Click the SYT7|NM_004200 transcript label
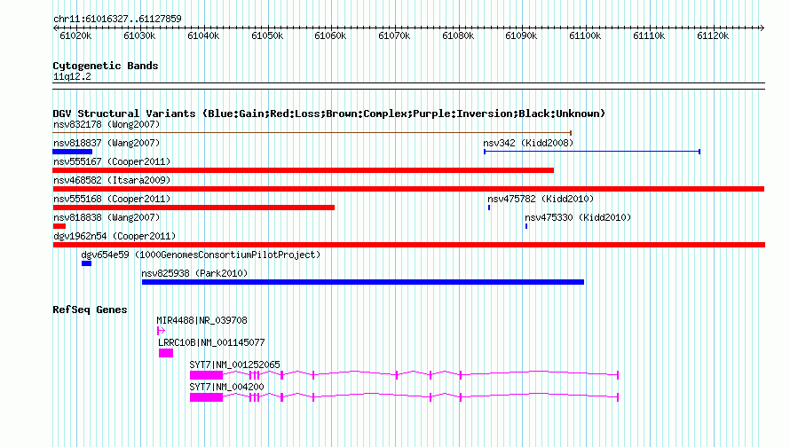 pyautogui.click(x=226, y=387)
